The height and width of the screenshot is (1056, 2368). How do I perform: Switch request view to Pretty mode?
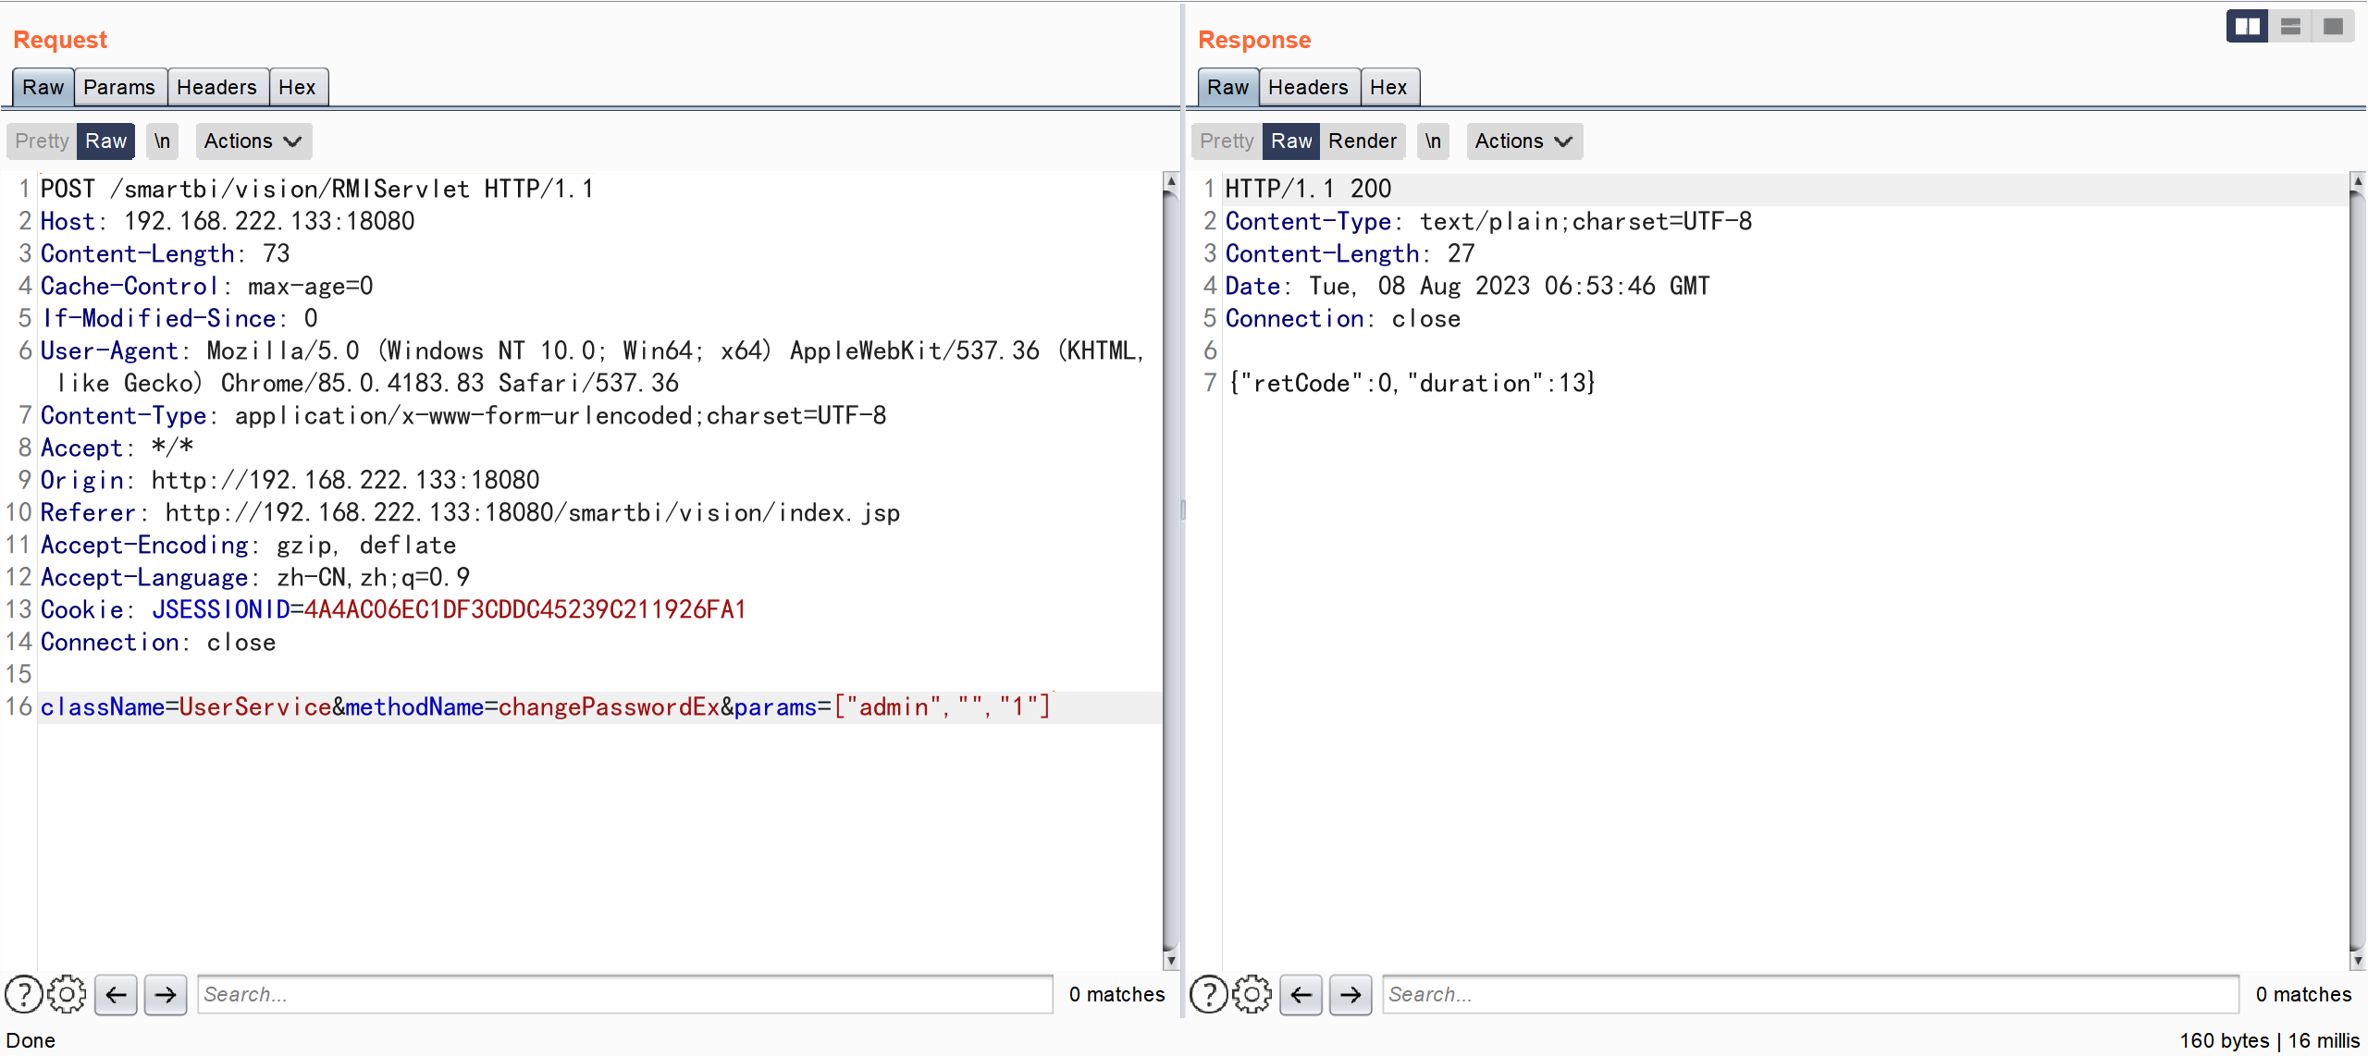[42, 141]
